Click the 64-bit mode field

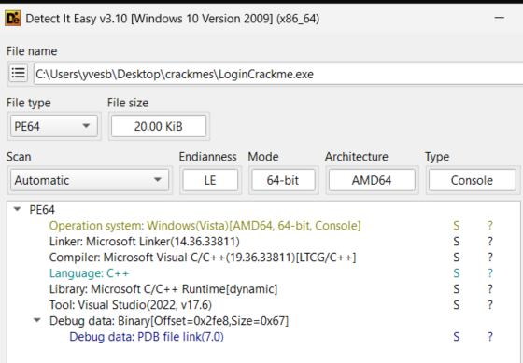click(x=283, y=180)
